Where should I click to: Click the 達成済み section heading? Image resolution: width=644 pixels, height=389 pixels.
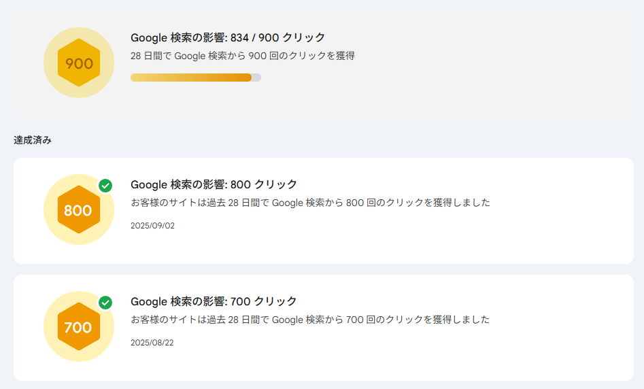tap(33, 140)
